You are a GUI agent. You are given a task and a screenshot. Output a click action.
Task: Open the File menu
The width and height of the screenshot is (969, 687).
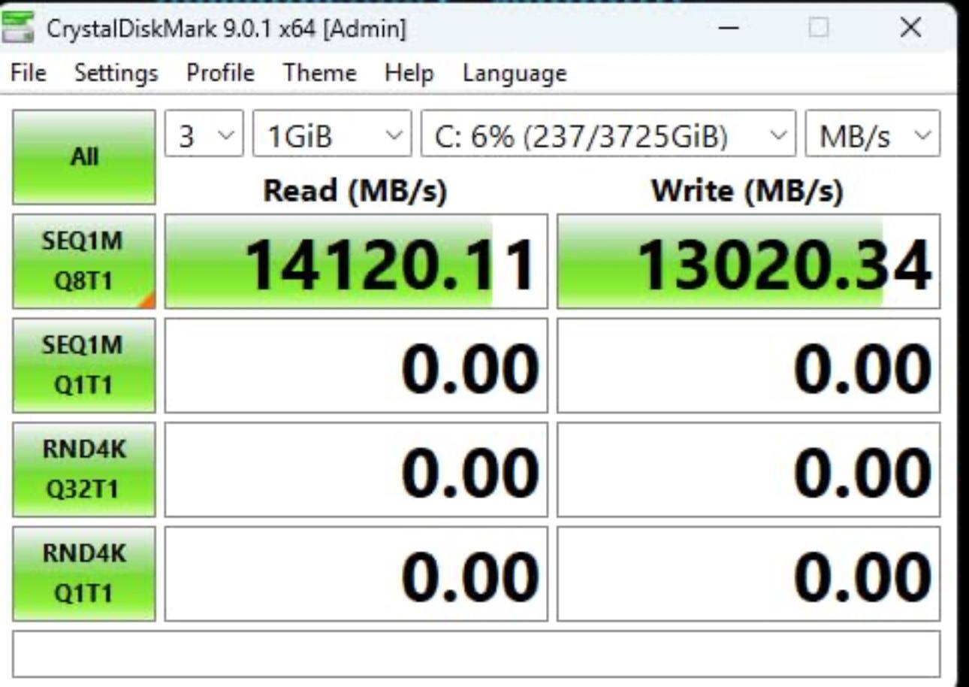pos(29,73)
